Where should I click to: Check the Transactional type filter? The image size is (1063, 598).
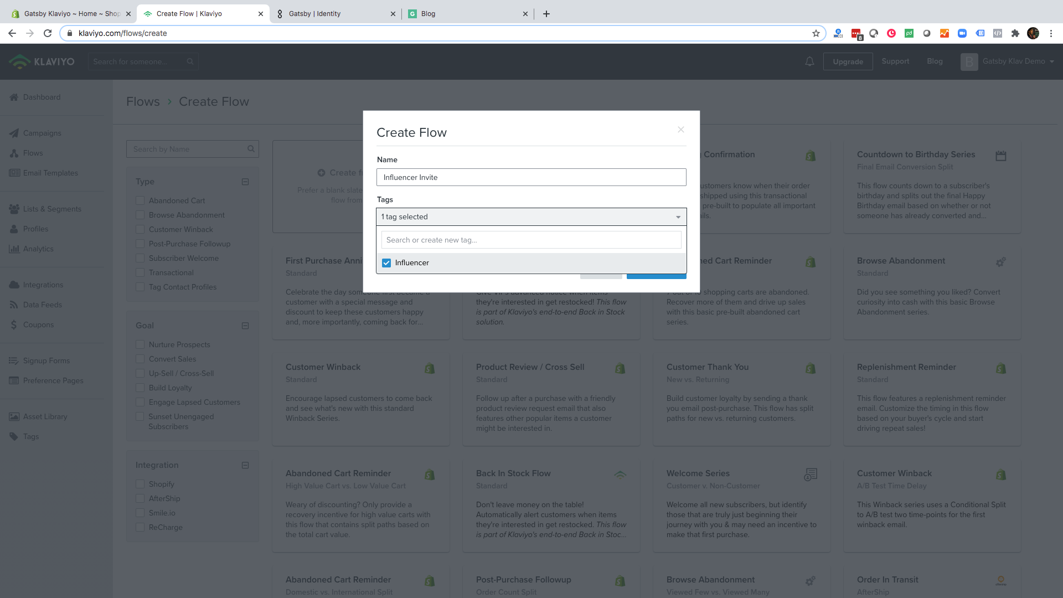pyautogui.click(x=140, y=272)
